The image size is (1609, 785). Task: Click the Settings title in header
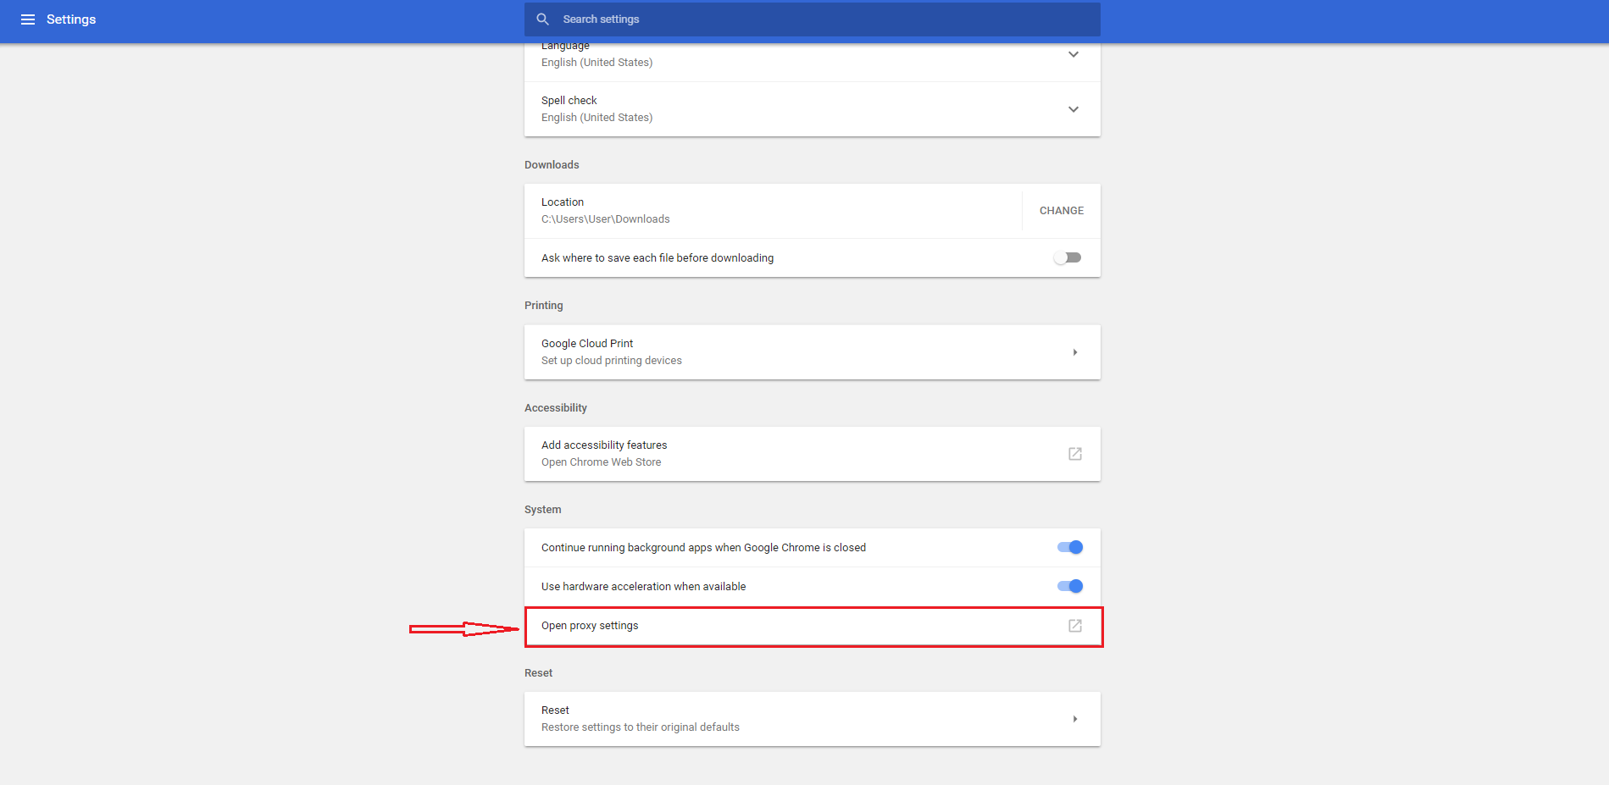coord(71,19)
